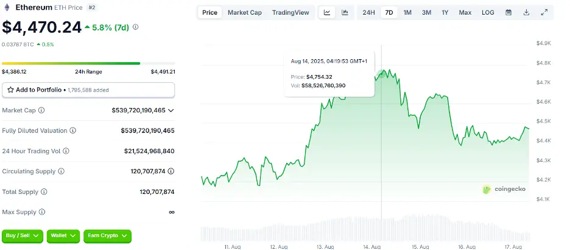Click the Add to Portfolio button
This screenshot has height=250, width=570.
88,90
